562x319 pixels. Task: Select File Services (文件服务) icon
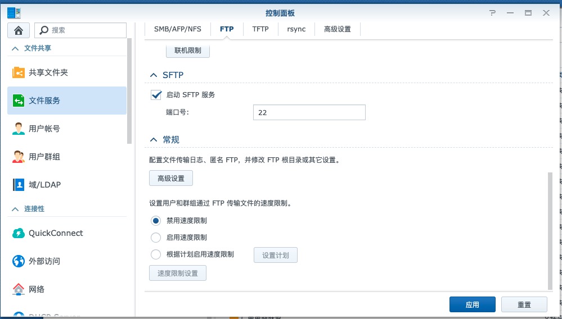pos(19,101)
